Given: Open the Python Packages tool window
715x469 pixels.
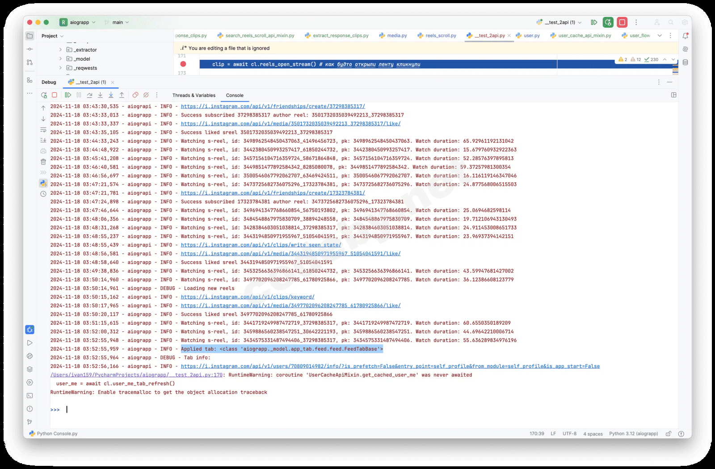Looking at the screenshot, I should point(30,369).
